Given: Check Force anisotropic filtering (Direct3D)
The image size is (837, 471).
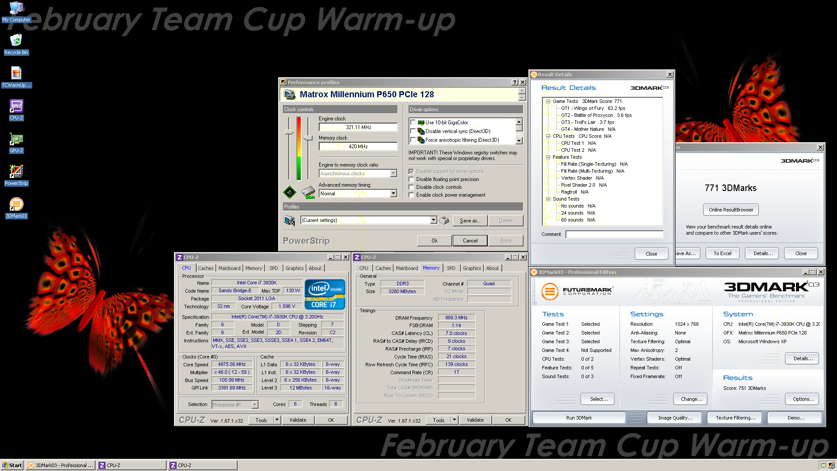Looking at the screenshot, I should 413,140.
